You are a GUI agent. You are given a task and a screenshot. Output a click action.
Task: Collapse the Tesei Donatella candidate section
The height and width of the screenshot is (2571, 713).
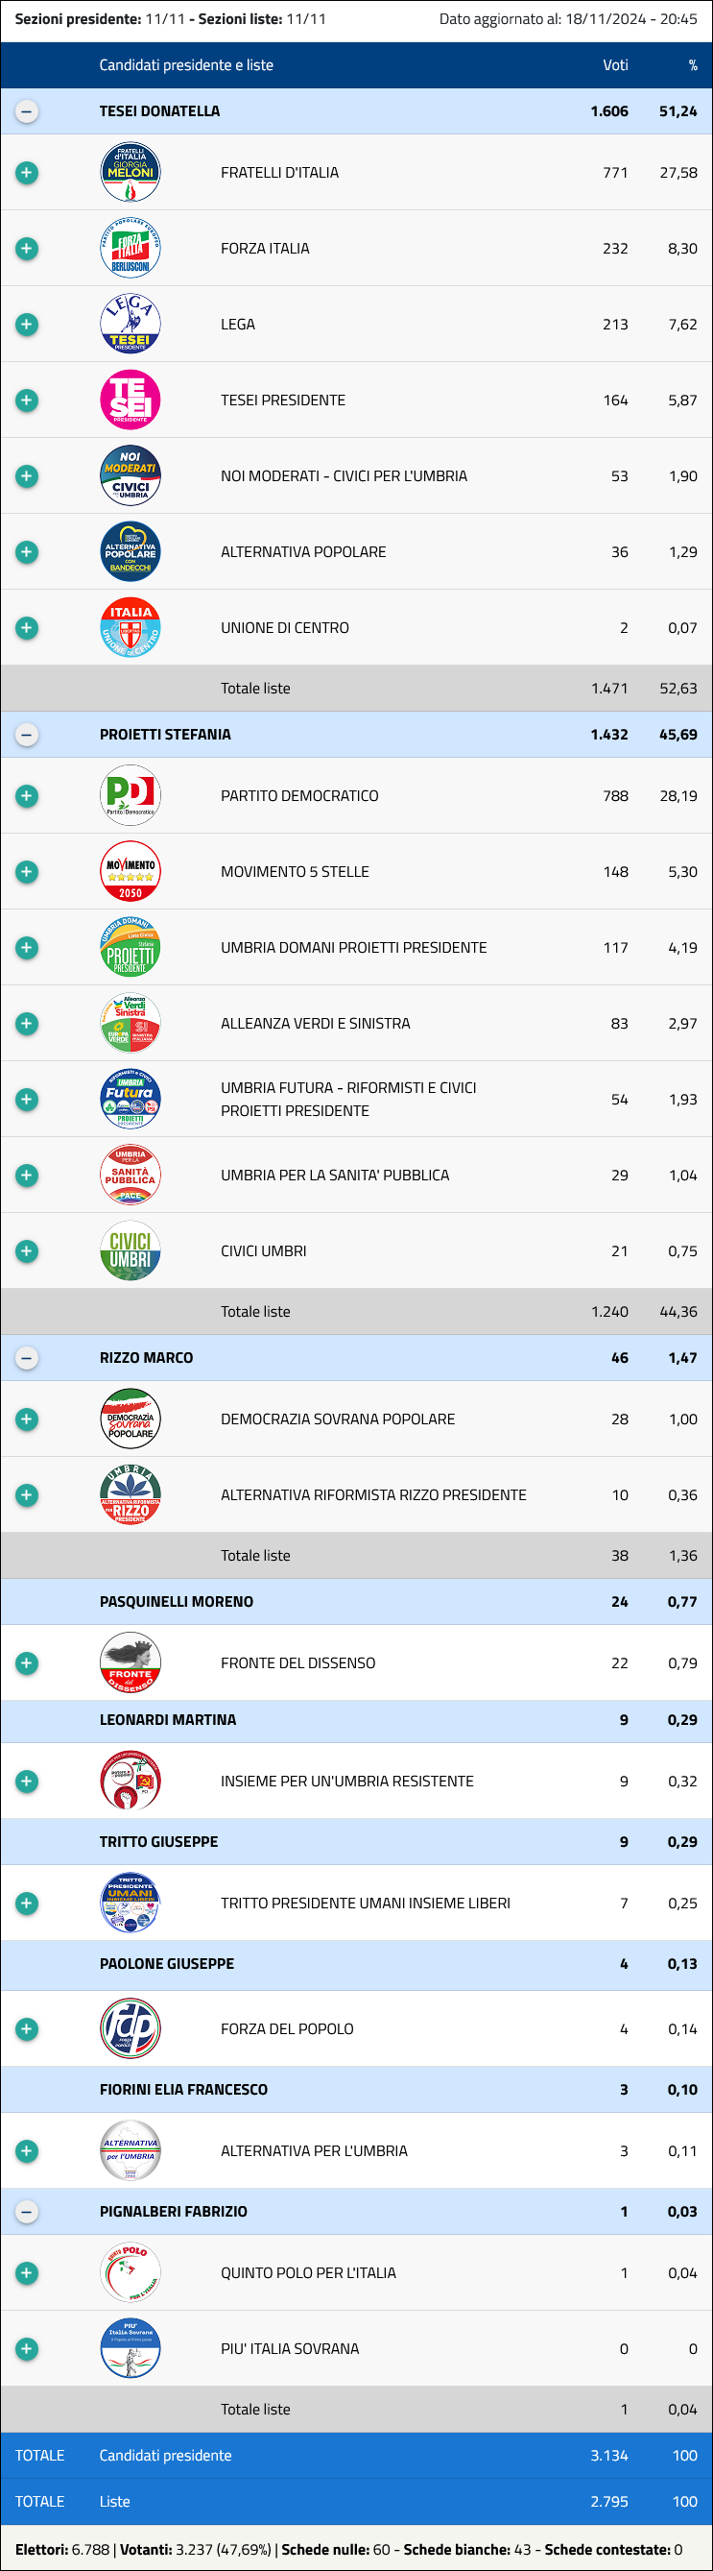pyautogui.click(x=27, y=111)
